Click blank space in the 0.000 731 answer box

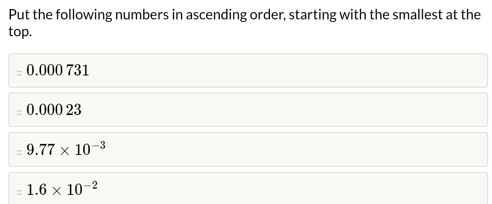pos(286,70)
